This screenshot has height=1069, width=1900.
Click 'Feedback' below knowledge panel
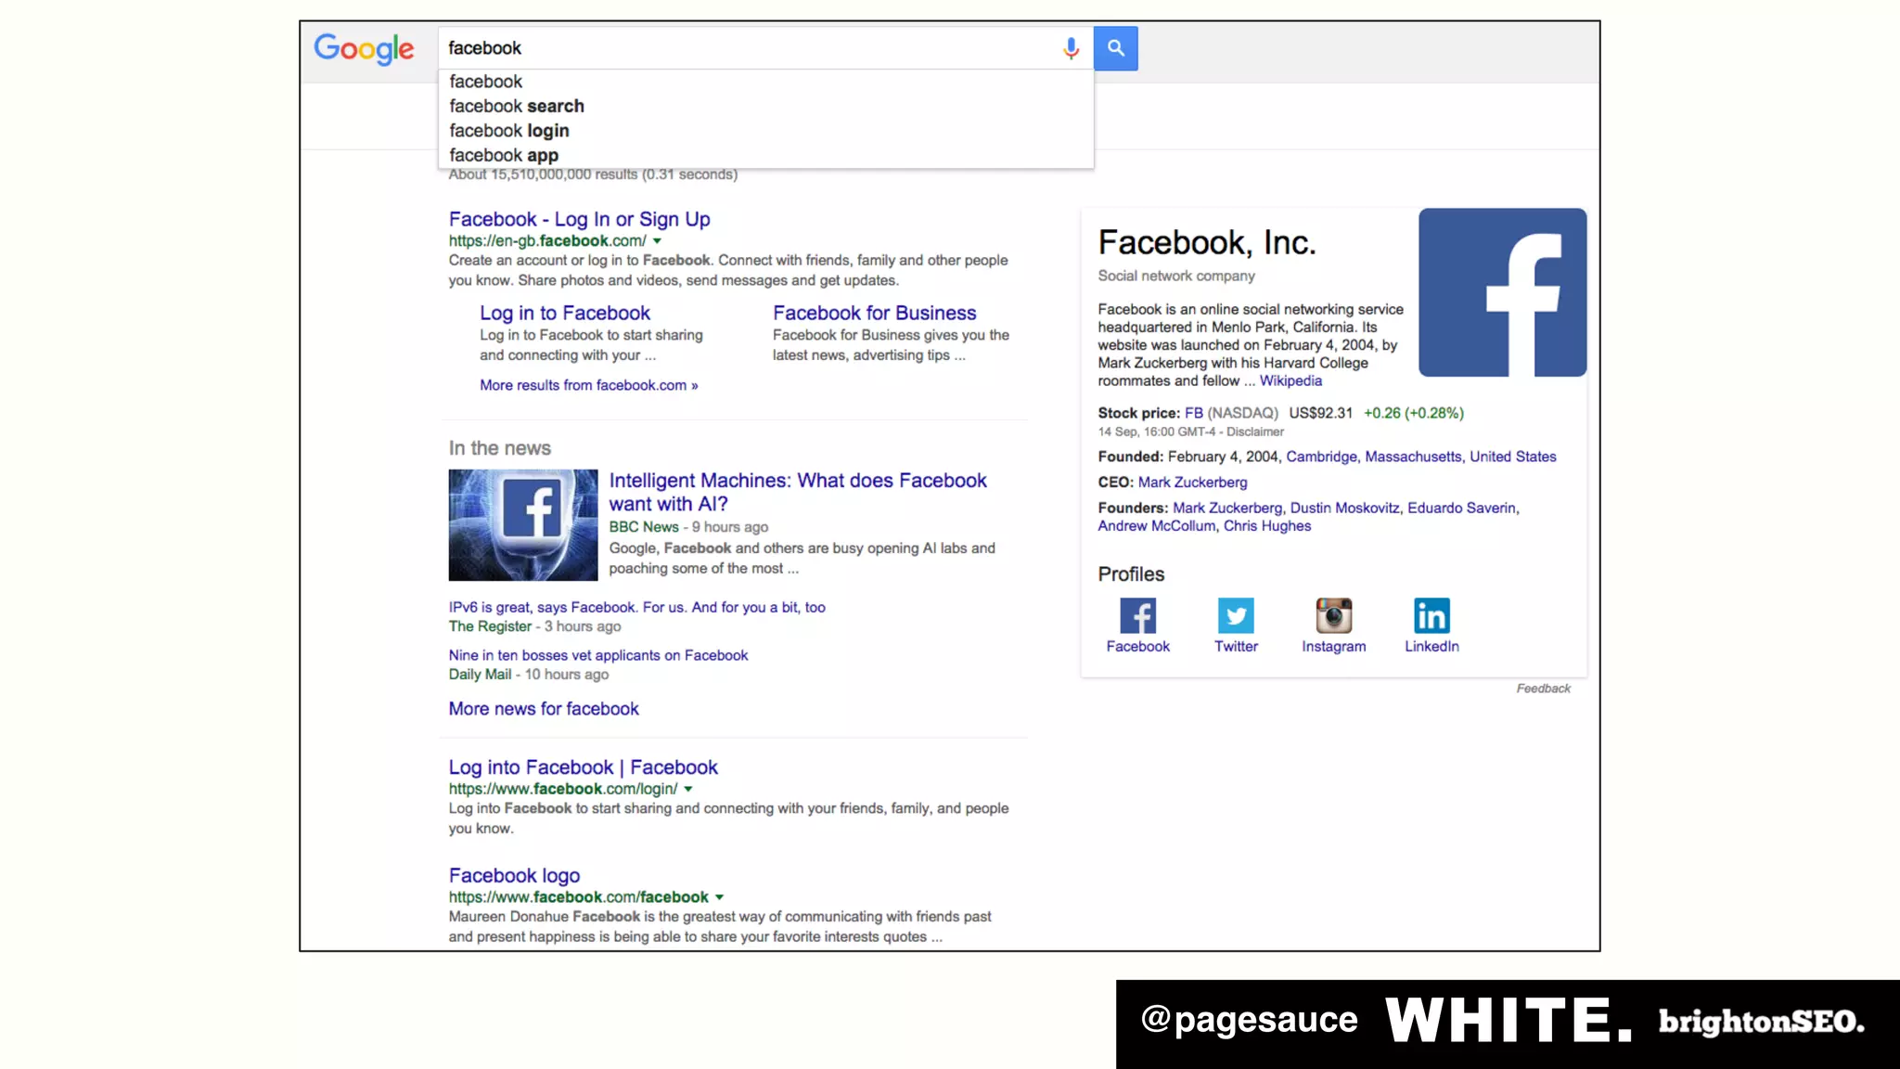[1543, 689]
